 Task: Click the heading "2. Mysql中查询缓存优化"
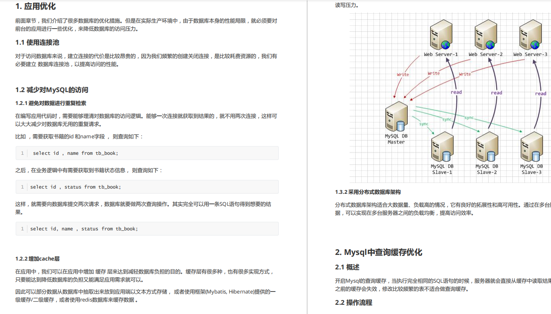[x=379, y=252]
